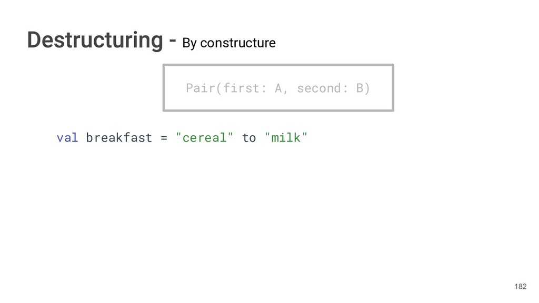Viewport: 539px width, 303px height.
Task: Select the "breakfast" variable name
Action: click(119, 138)
